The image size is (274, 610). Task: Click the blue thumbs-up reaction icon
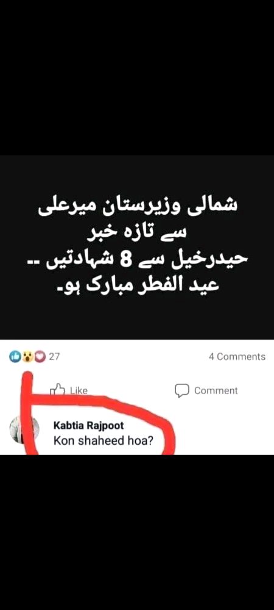pyautogui.click(x=15, y=356)
